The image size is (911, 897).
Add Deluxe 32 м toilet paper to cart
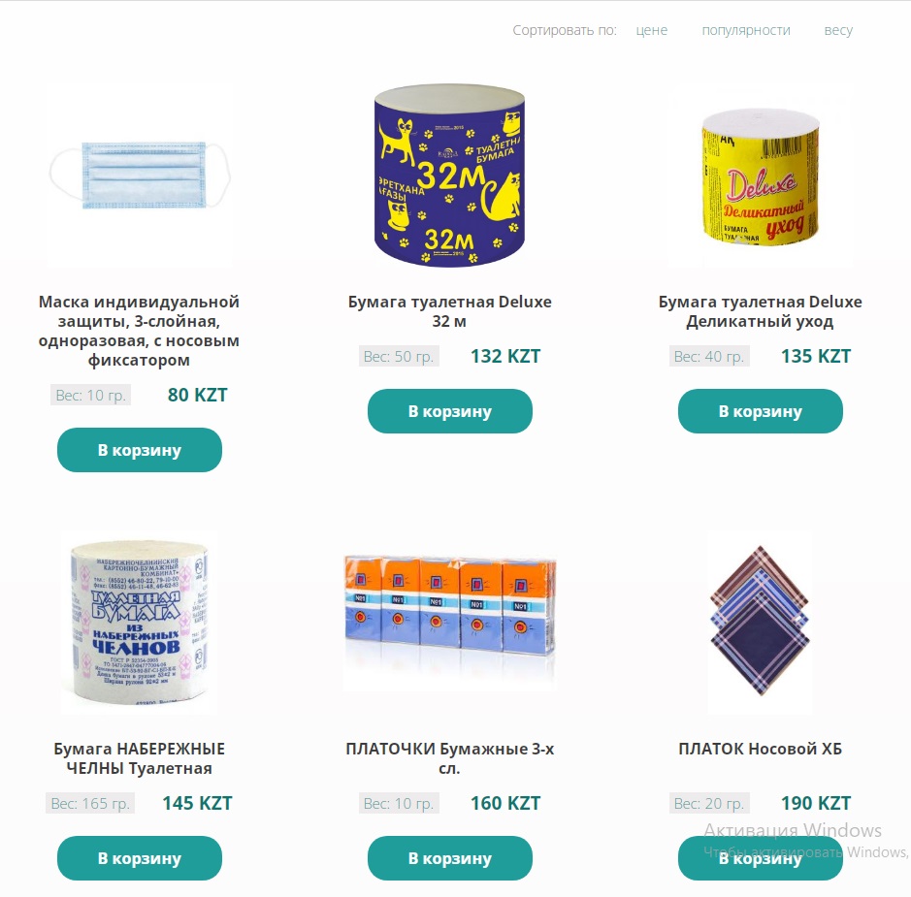[450, 411]
